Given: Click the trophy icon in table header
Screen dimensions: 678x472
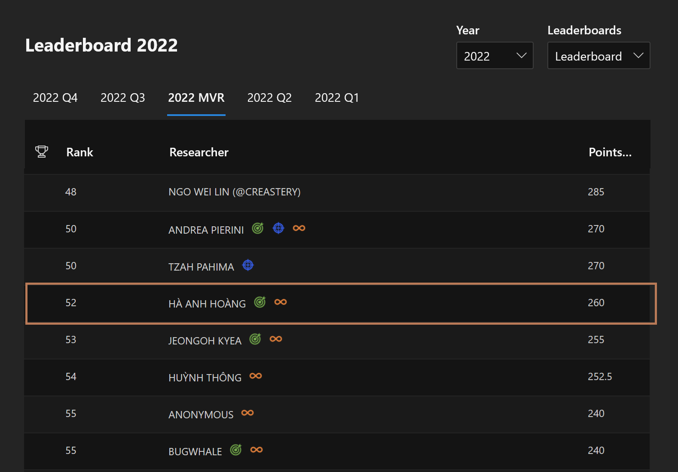Looking at the screenshot, I should point(42,152).
